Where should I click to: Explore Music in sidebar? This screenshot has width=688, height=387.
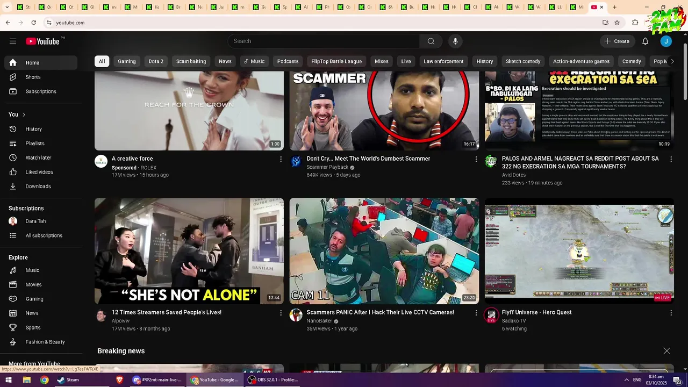click(41, 270)
